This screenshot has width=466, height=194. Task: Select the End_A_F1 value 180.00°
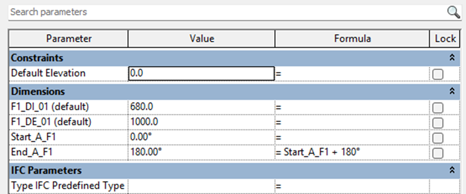[x=202, y=152]
